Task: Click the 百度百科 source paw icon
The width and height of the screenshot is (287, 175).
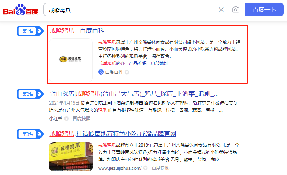Action: 101,72
